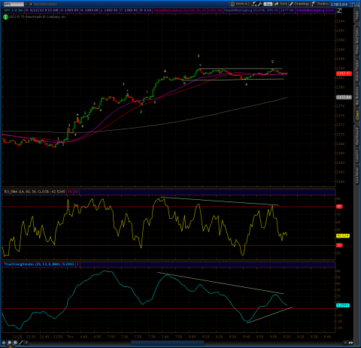Open the Drawings menu

pyautogui.click(x=300, y=4)
